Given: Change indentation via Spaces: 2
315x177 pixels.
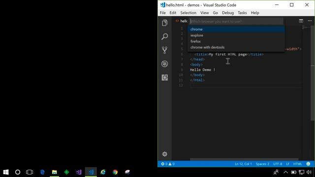Looking at the screenshot, I should click(x=262, y=164).
